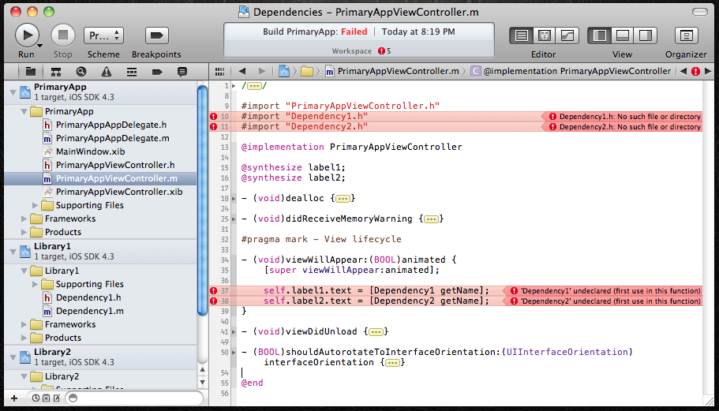Unfold the didReceiveMemoryWarning ellipsis

(431, 219)
